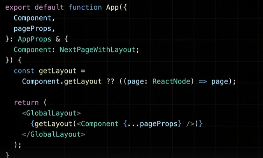Viewport: 263px width, 158px height.
Task: Click the '=>' arrow operator
Action: point(203,82)
